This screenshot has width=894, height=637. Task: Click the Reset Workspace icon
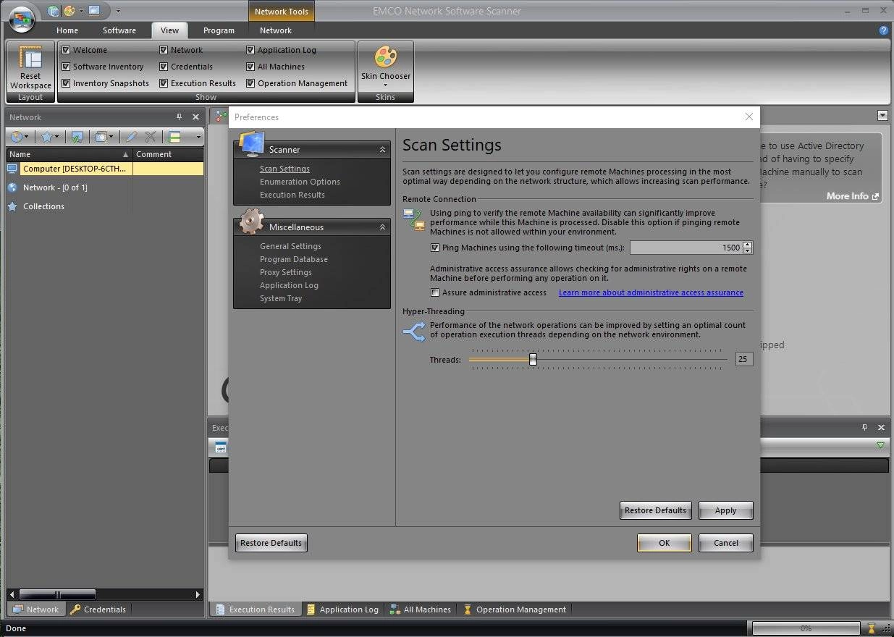30,58
